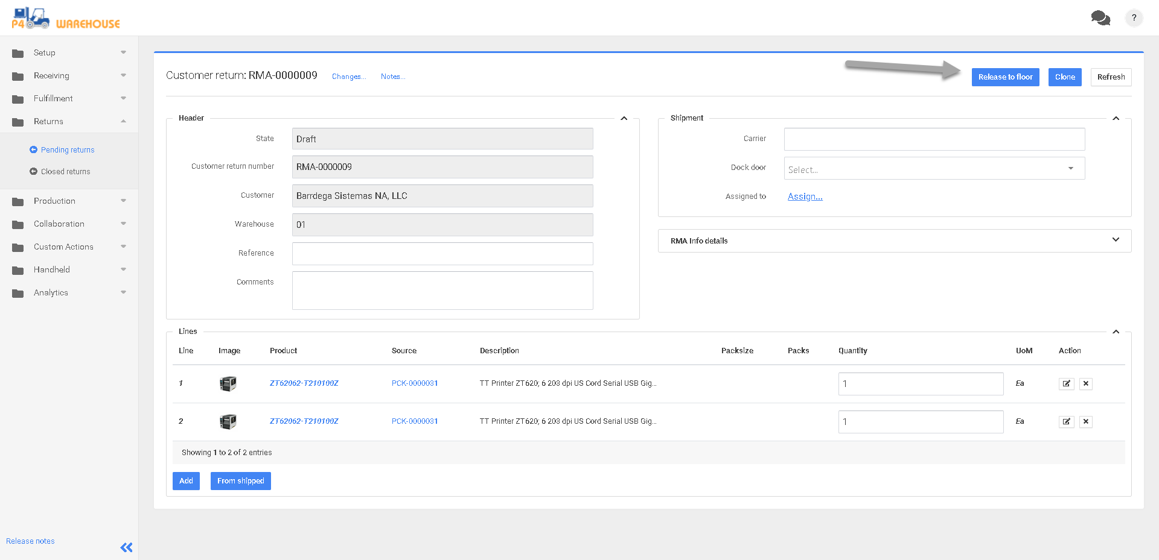Edit line 1 using pencil icon
Viewport: 1159px width, 560px height.
click(x=1066, y=384)
